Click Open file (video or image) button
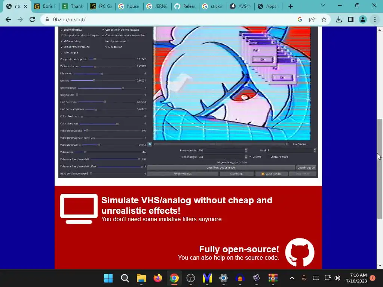The width and height of the screenshot is (383, 287). (x=221, y=168)
